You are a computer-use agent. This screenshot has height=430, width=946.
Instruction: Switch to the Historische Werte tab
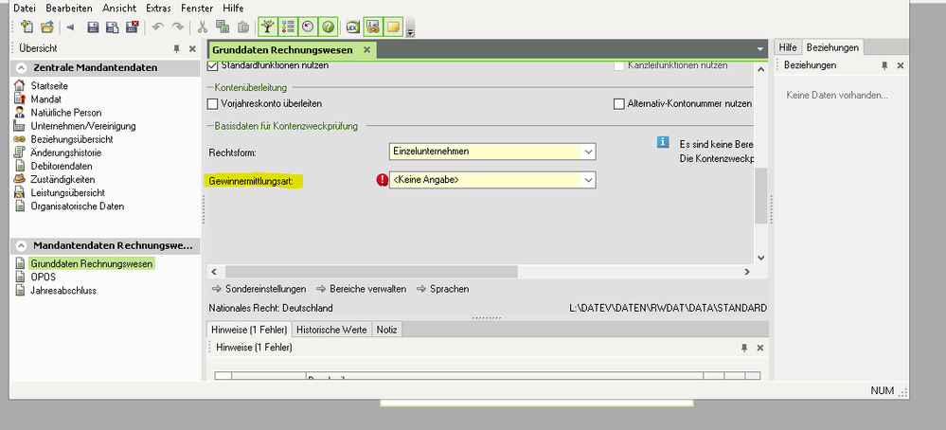pyautogui.click(x=330, y=330)
